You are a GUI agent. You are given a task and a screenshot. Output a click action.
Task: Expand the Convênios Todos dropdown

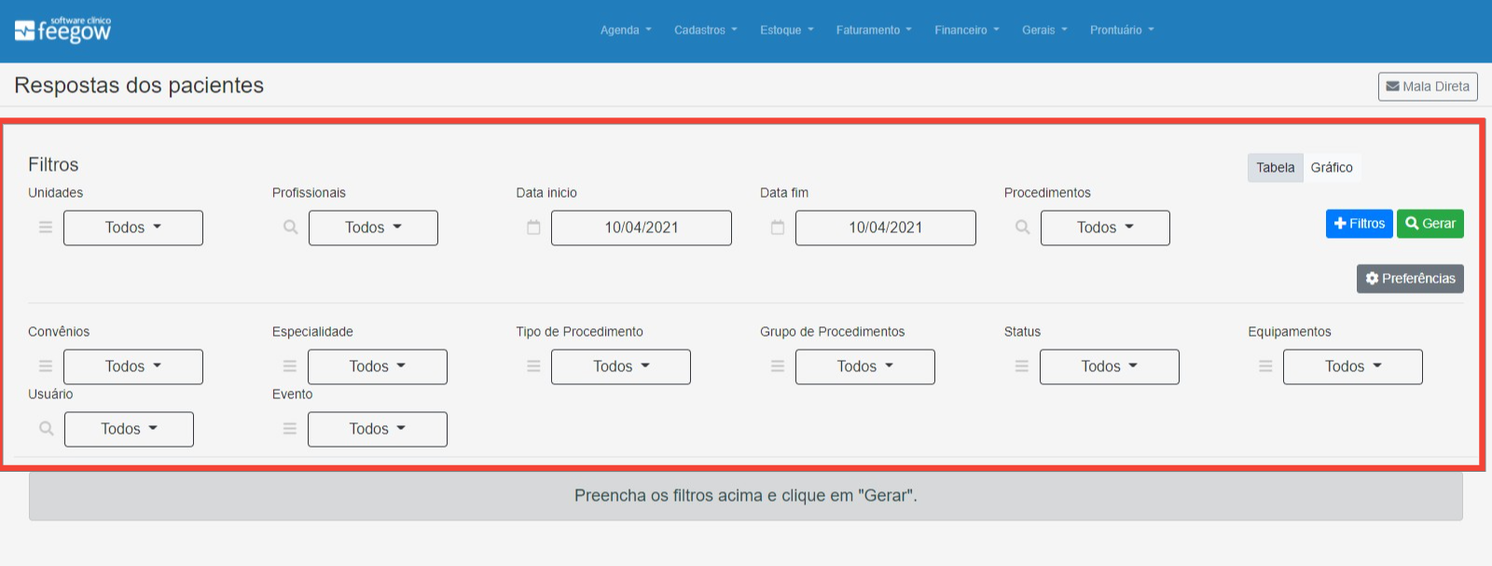click(x=133, y=366)
